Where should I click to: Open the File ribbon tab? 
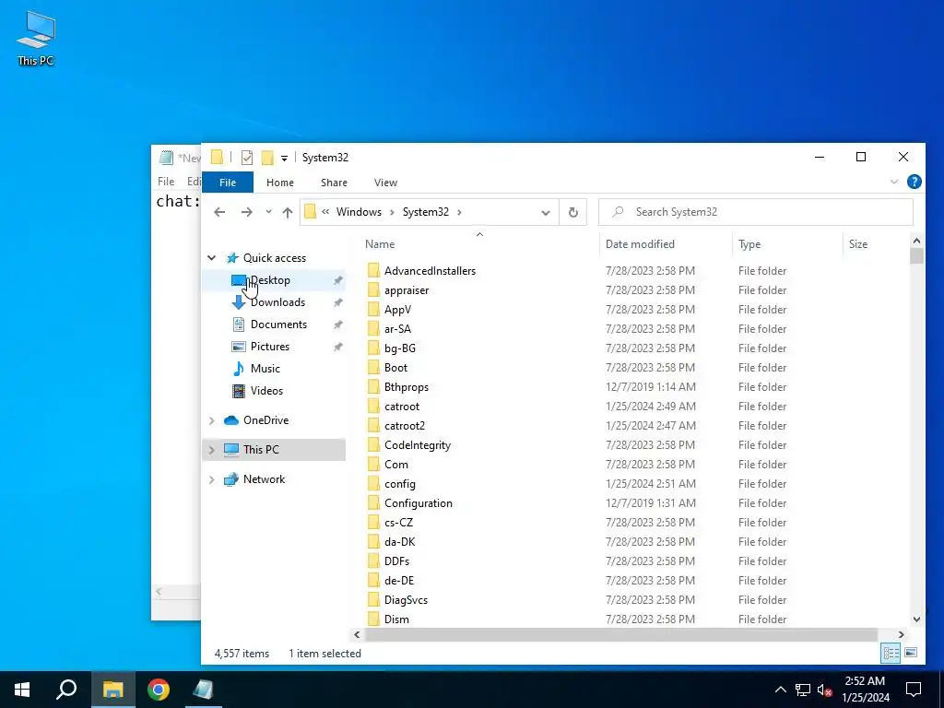click(x=228, y=183)
